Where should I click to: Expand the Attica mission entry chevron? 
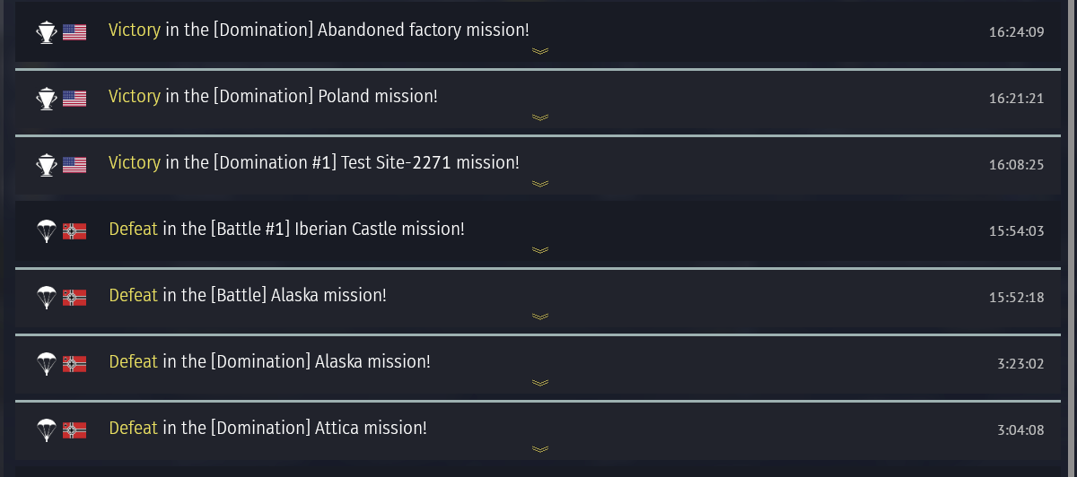click(x=539, y=449)
